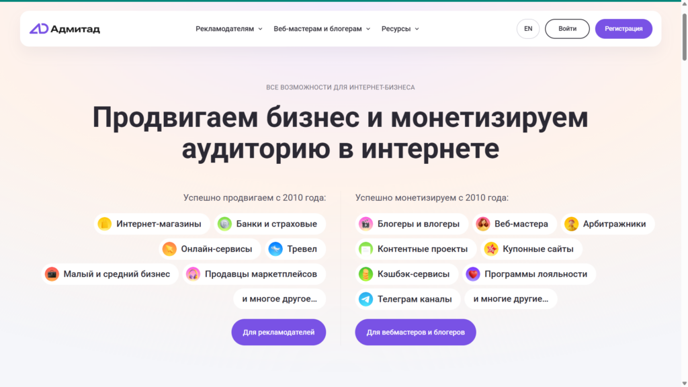
Task: Select the Для вебмастеров и блогеров button
Action: (415, 332)
